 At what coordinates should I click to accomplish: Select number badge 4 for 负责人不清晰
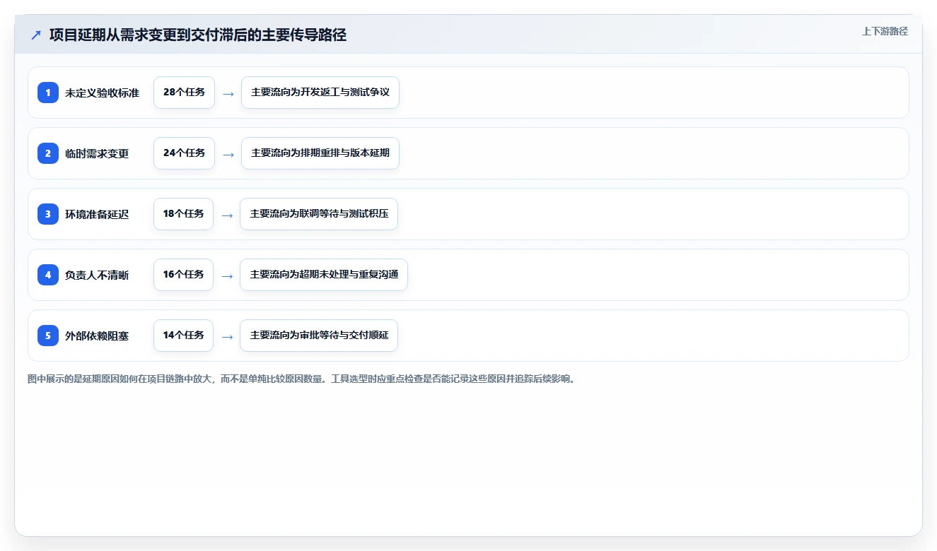pyautogui.click(x=48, y=275)
